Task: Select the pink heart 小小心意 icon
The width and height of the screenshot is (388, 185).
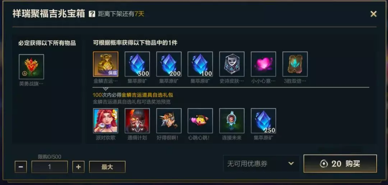Action: pyautogui.click(x=263, y=64)
